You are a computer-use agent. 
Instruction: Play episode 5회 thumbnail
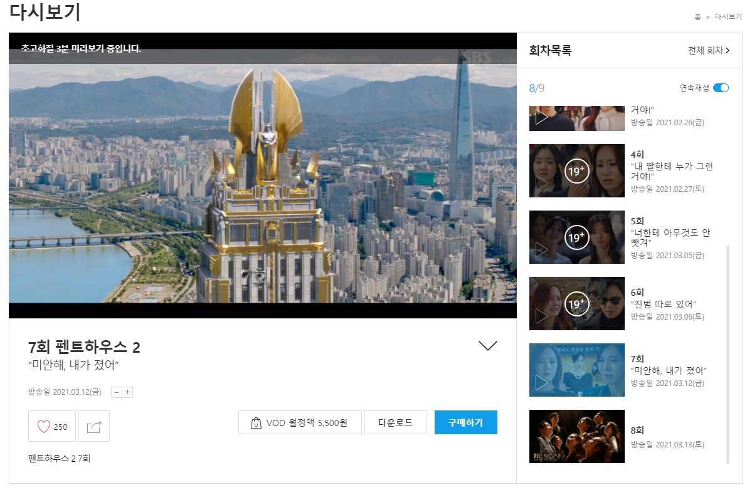coord(576,237)
